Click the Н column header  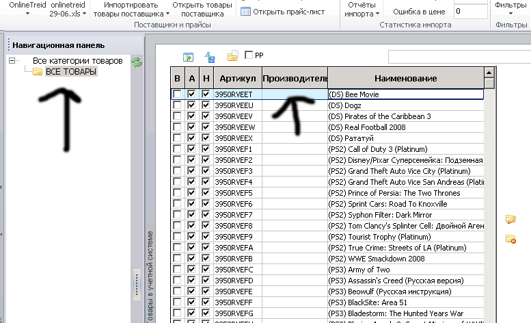(x=206, y=78)
